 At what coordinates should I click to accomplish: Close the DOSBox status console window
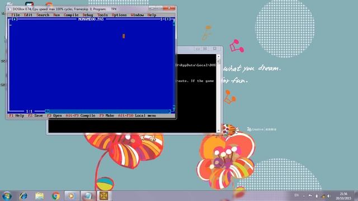coord(215,49)
